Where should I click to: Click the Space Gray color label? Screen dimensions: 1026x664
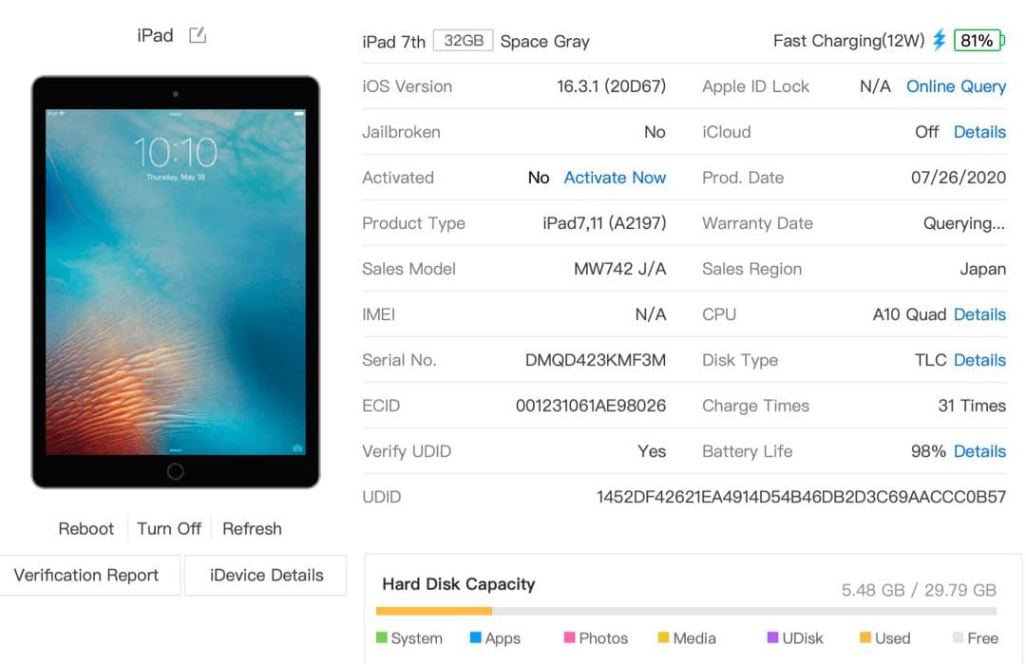coord(544,41)
